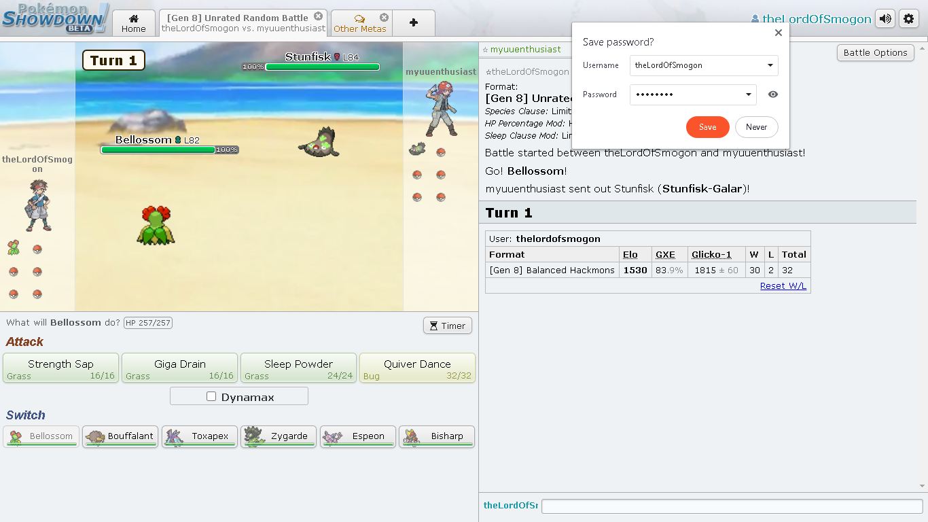Save the password
The image size is (928, 522).
(x=707, y=127)
